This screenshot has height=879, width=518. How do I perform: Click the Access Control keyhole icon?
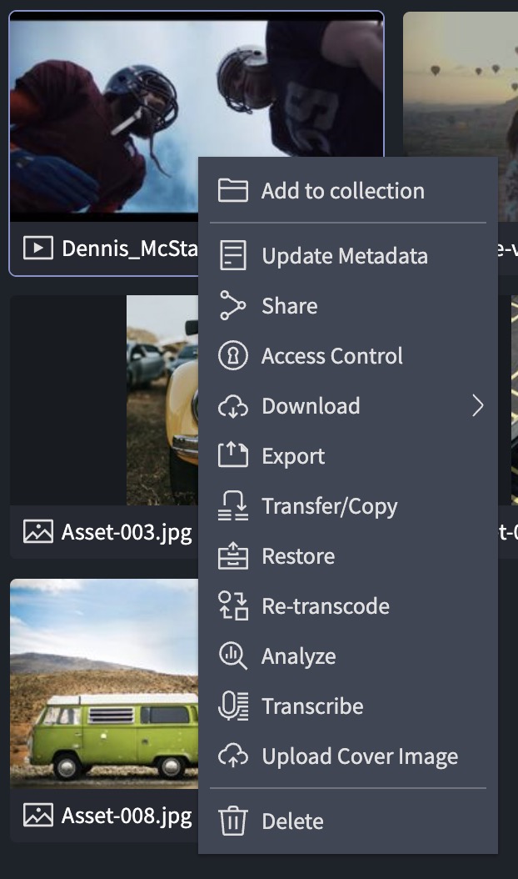[233, 356]
